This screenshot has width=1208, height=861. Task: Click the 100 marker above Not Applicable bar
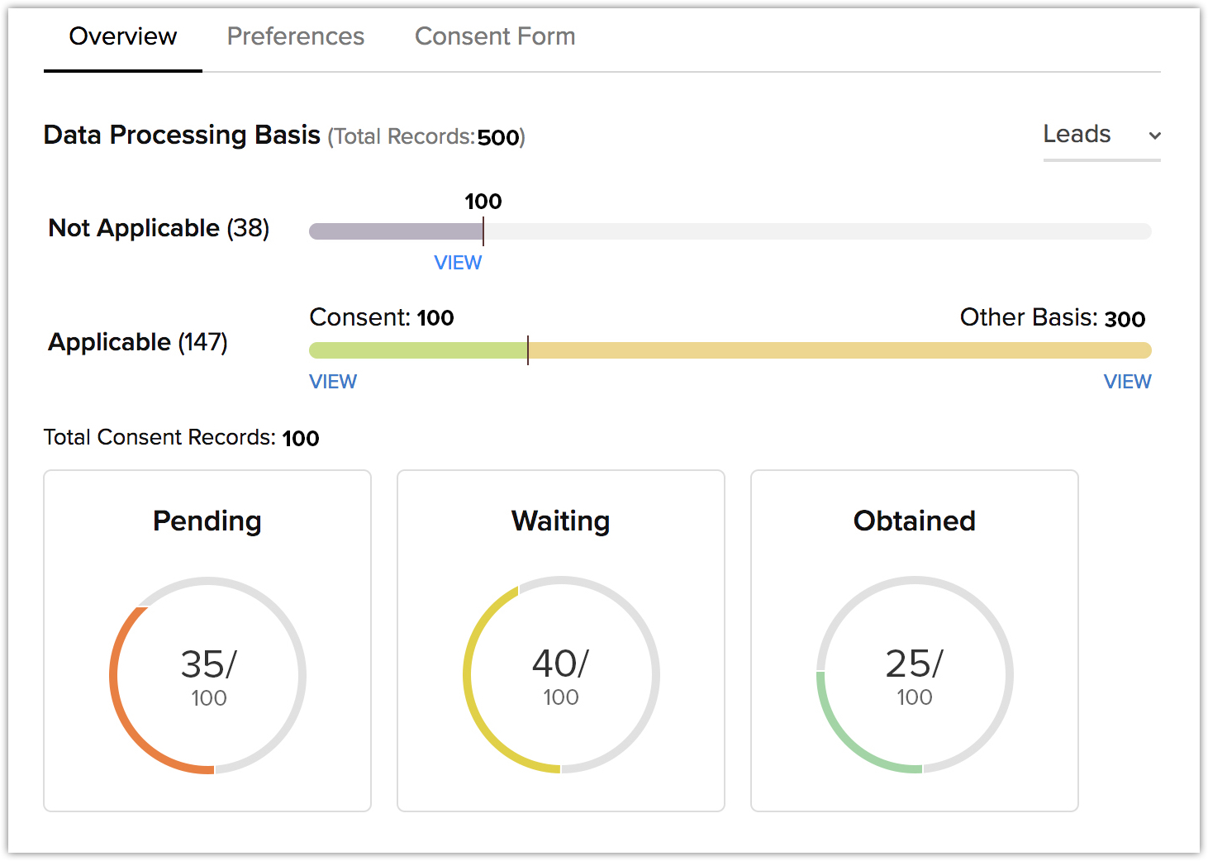tap(483, 201)
